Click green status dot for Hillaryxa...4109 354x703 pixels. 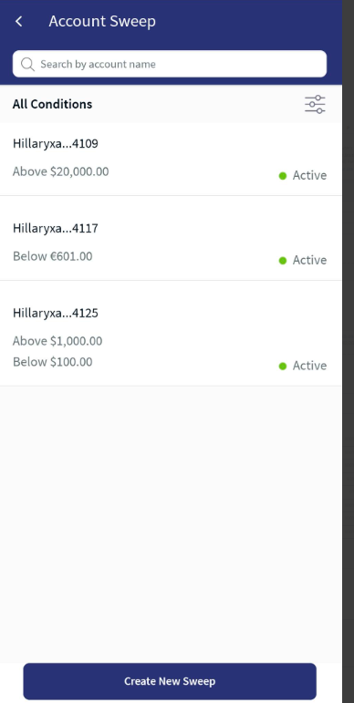pos(283,176)
